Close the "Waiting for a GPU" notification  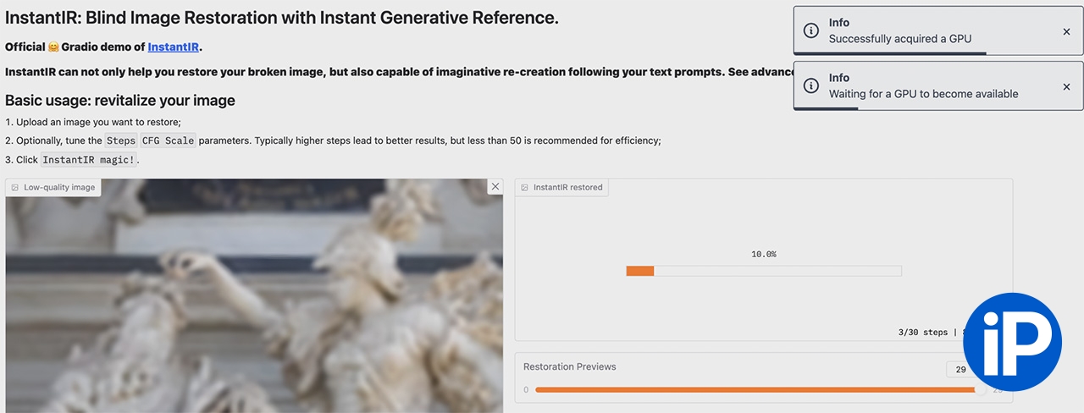(x=1066, y=86)
